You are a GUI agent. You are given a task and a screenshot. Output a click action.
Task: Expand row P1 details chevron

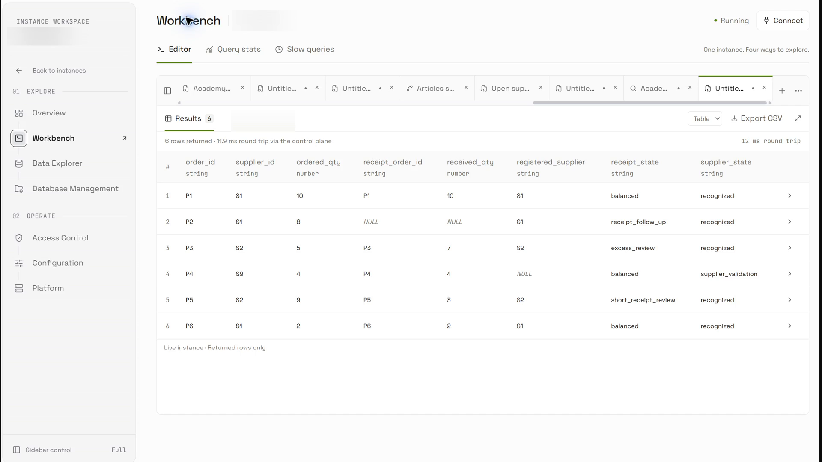point(789,196)
